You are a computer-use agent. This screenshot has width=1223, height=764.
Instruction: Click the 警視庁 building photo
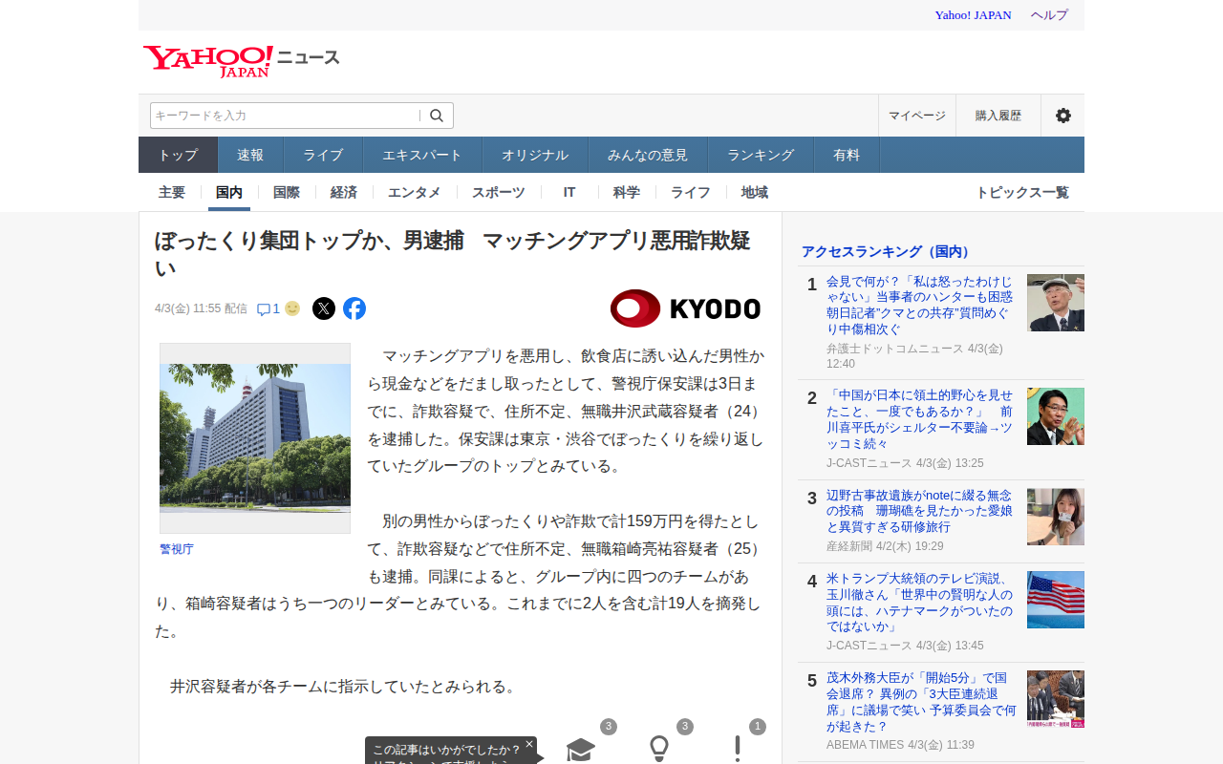pyautogui.click(x=255, y=438)
